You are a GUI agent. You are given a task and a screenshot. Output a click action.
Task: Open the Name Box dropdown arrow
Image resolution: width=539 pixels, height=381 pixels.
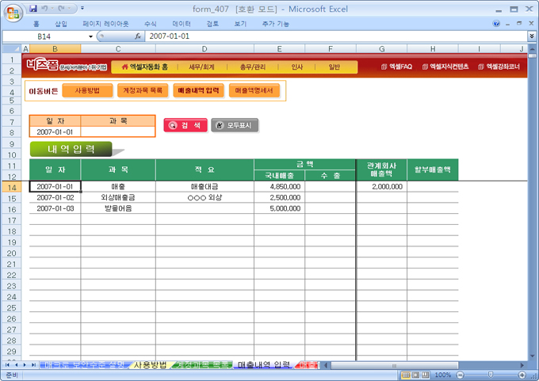click(90, 36)
